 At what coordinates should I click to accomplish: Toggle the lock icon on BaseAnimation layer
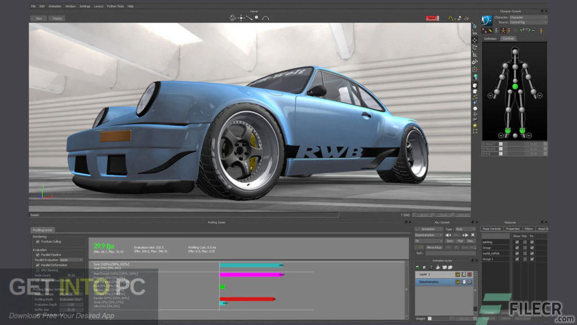click(x=458, y=282)
